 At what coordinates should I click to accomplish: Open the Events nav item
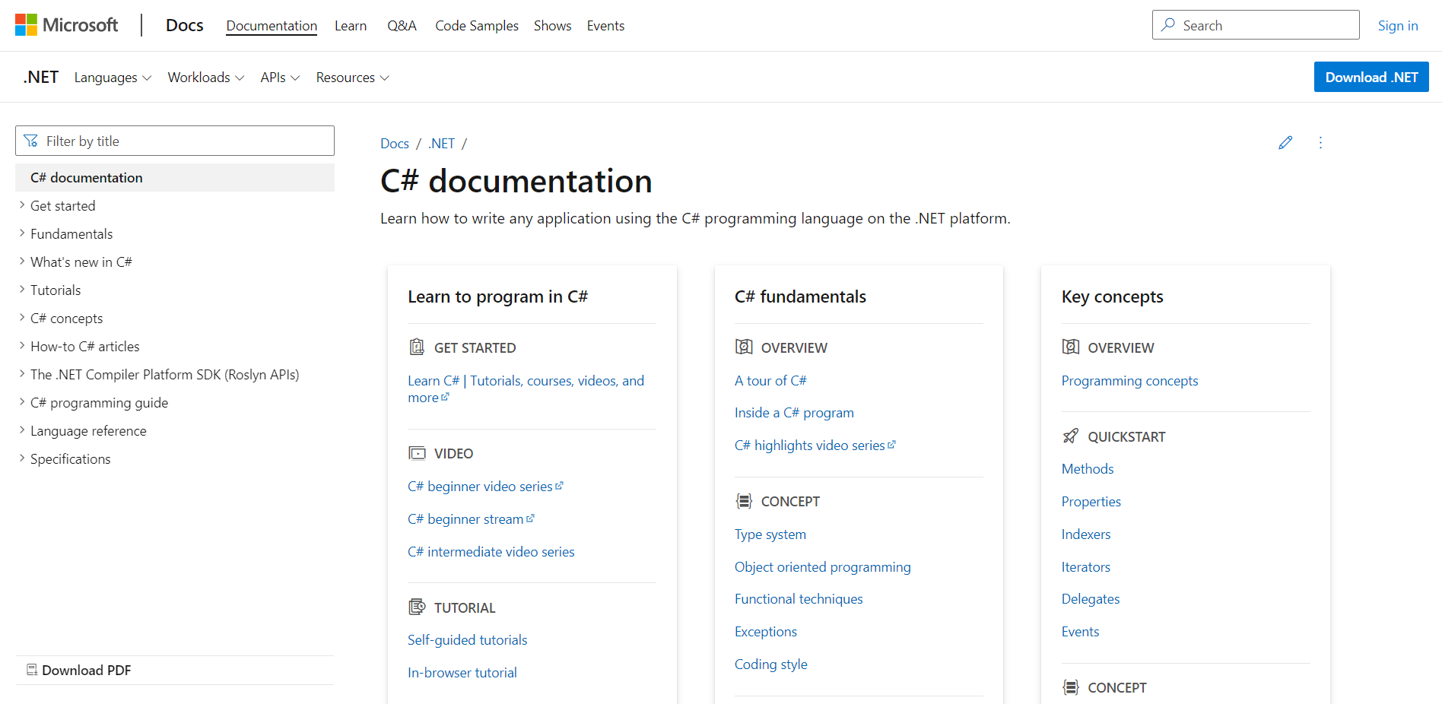click(605, 26)
